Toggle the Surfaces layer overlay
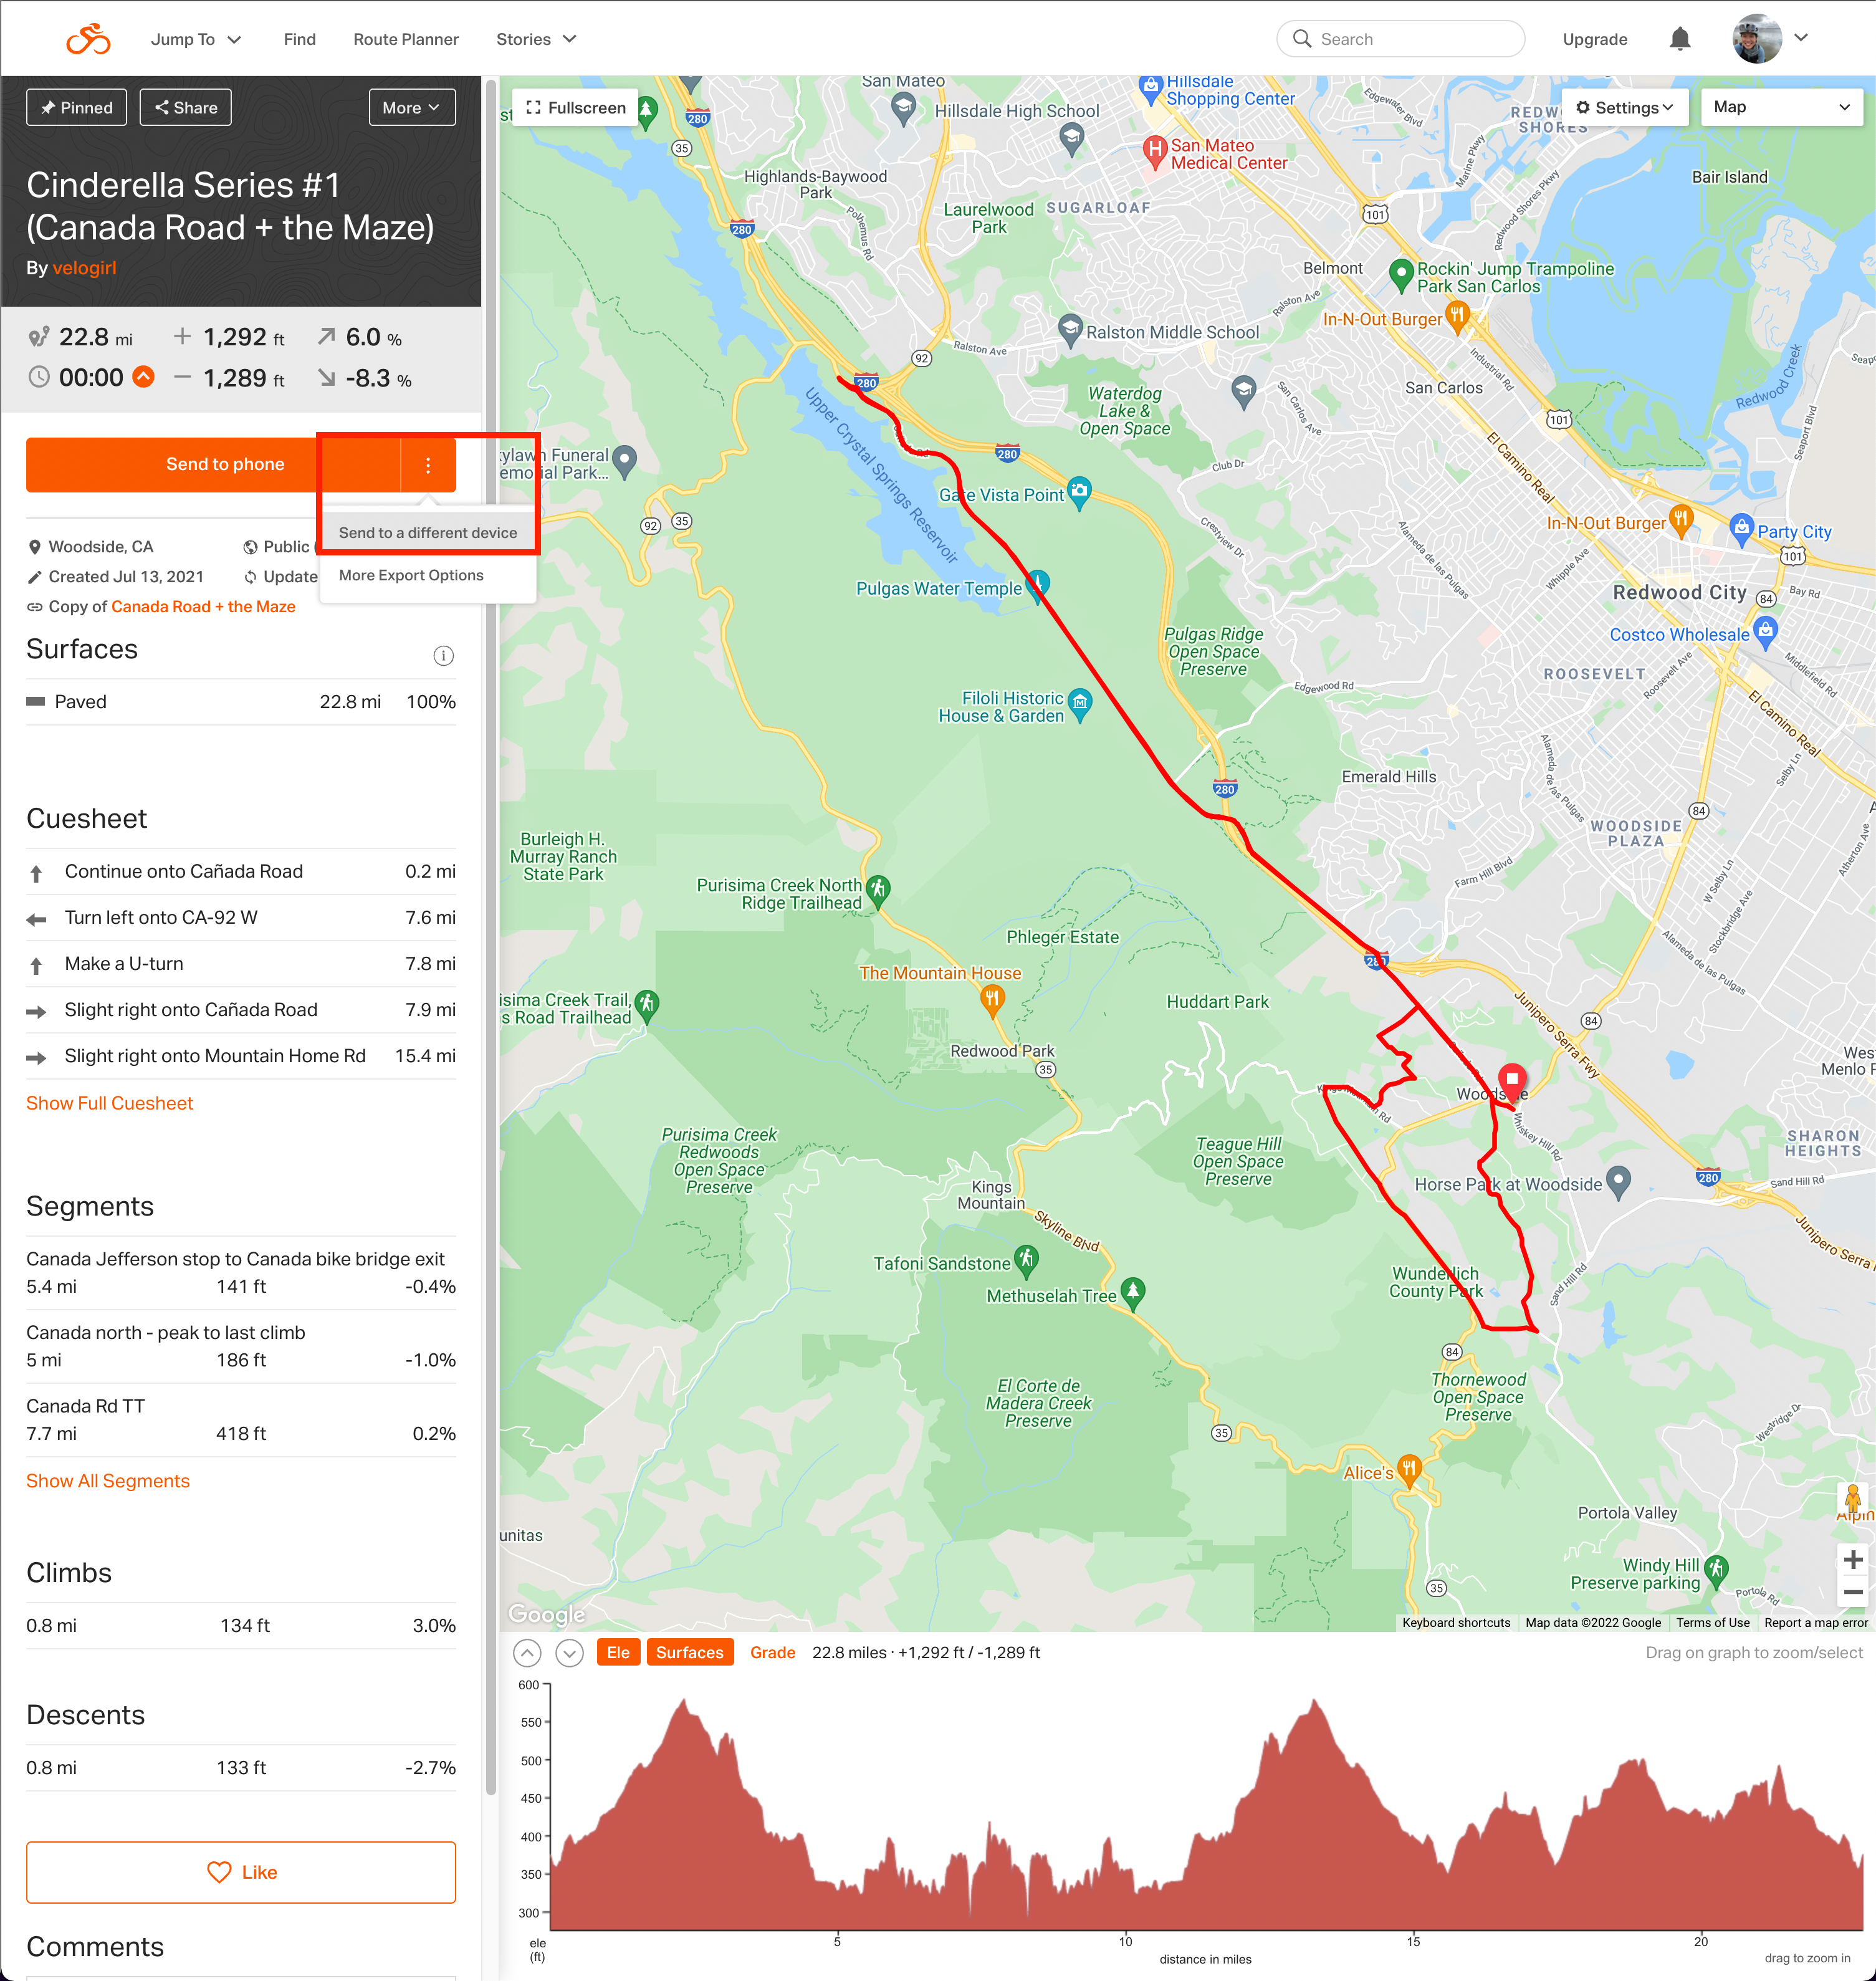 pos(689,1653)
